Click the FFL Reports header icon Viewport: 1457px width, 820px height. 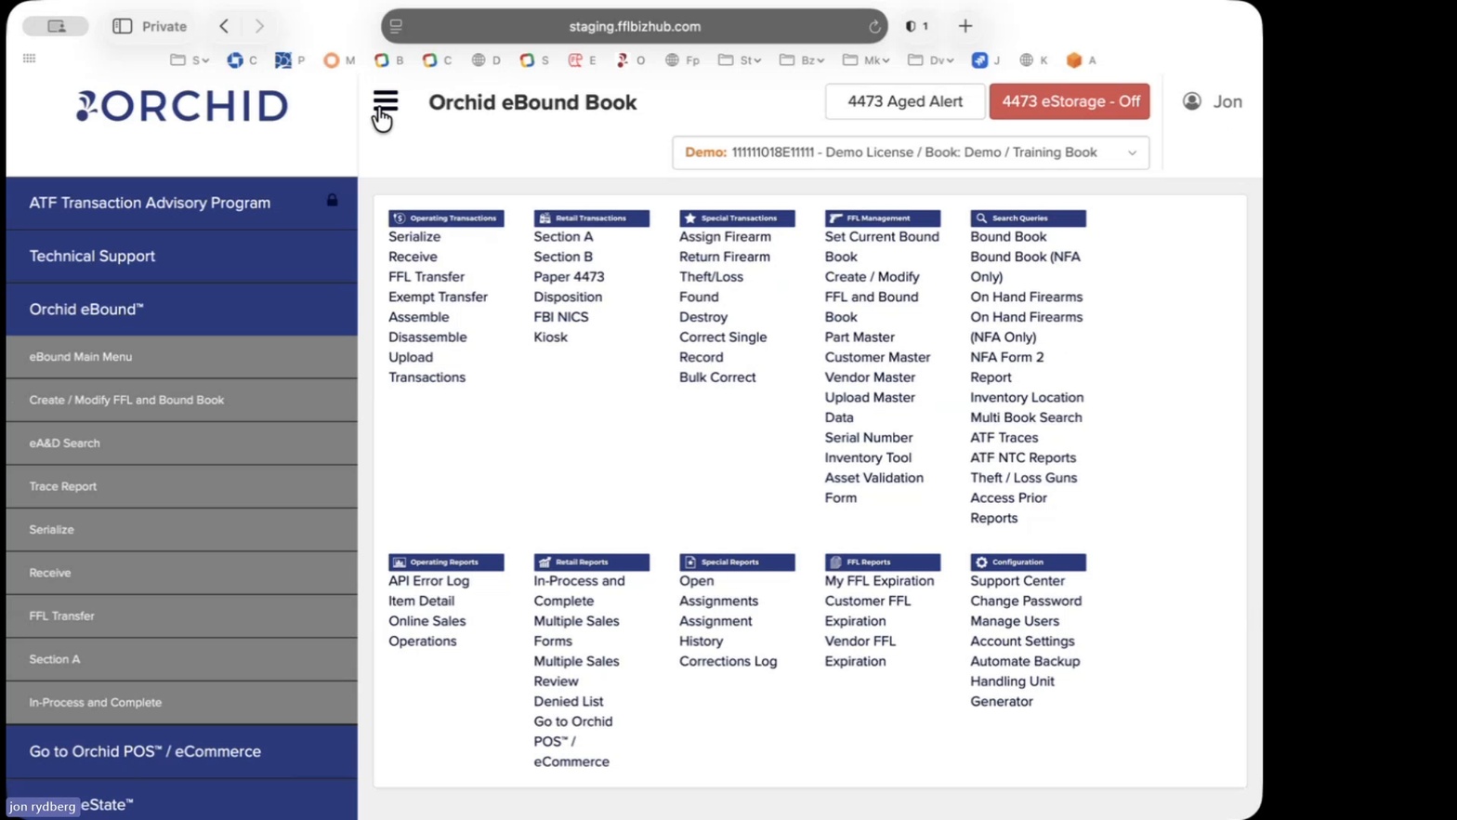click(835, 562)
